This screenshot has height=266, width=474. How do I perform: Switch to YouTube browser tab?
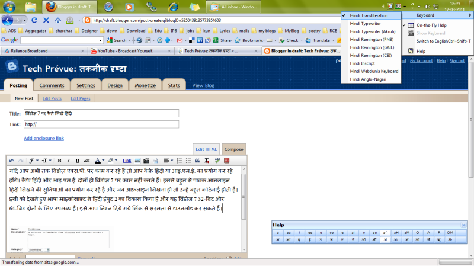click(x=130, y=51)
